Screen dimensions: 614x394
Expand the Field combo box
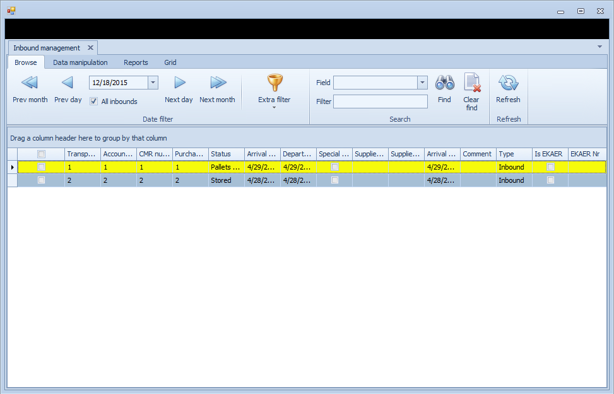pyautogui.click(x=422, y=83)
